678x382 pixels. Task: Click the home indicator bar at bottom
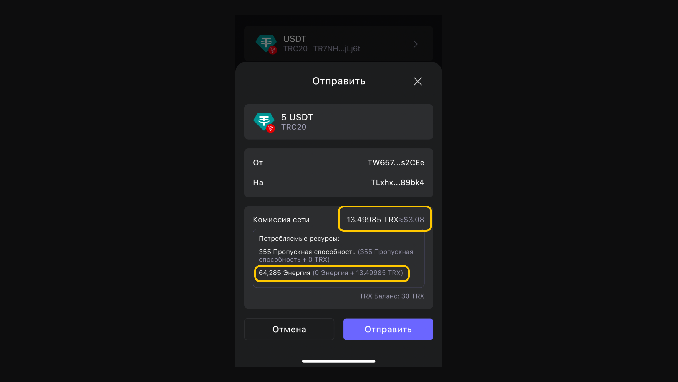pos(338,361)
